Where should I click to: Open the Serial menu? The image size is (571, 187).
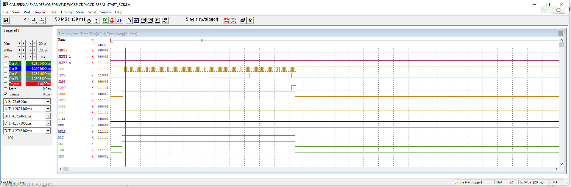tap(92, 12)
